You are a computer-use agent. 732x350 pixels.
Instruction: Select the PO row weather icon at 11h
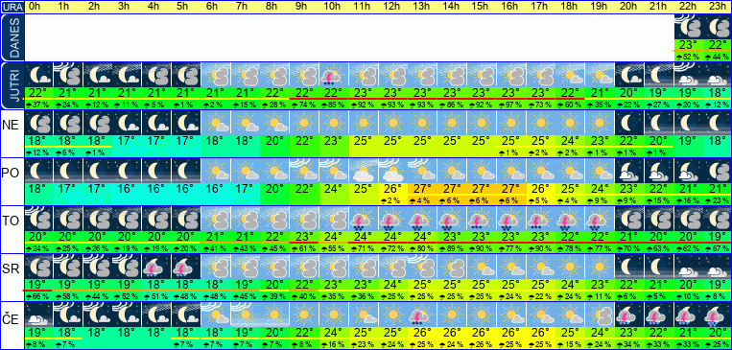(363, 171)
